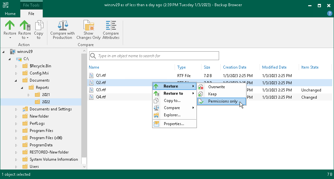The height and width of the screenshot is (179, 334).
Task: Collapse the Reports folder
Action: click(x=22, y=88)
